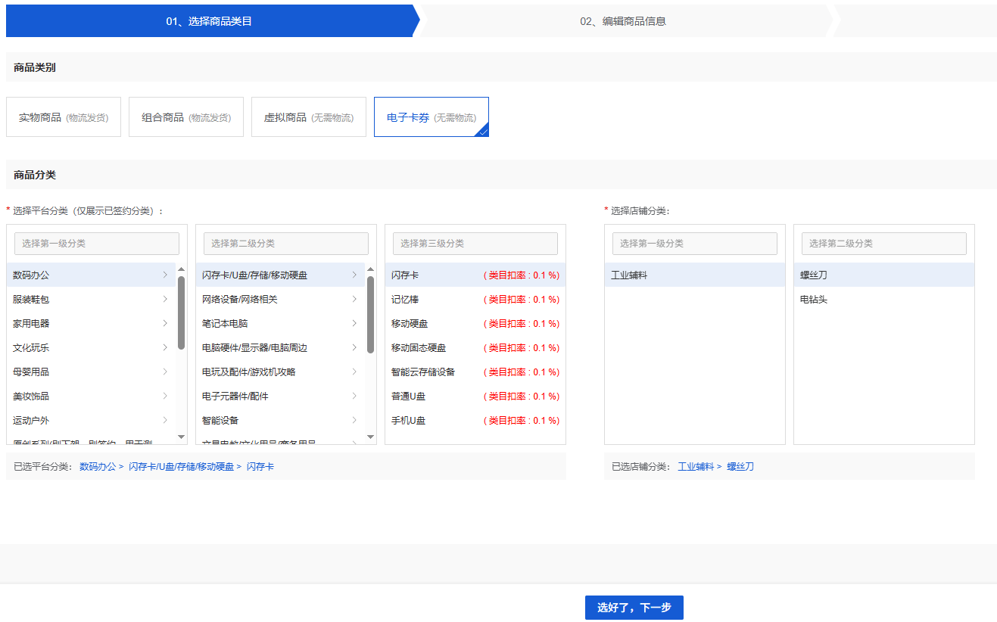997x622 pixels.
Task: Select 工业辅料 store category
Action: 695,275
